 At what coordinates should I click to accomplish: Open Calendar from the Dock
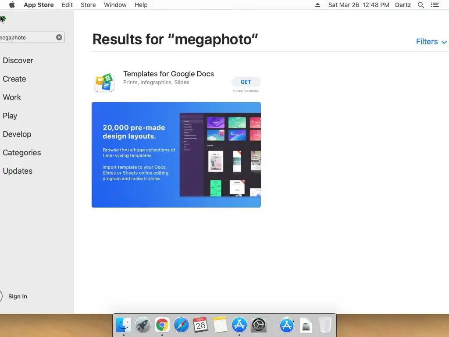pos(200,325)
